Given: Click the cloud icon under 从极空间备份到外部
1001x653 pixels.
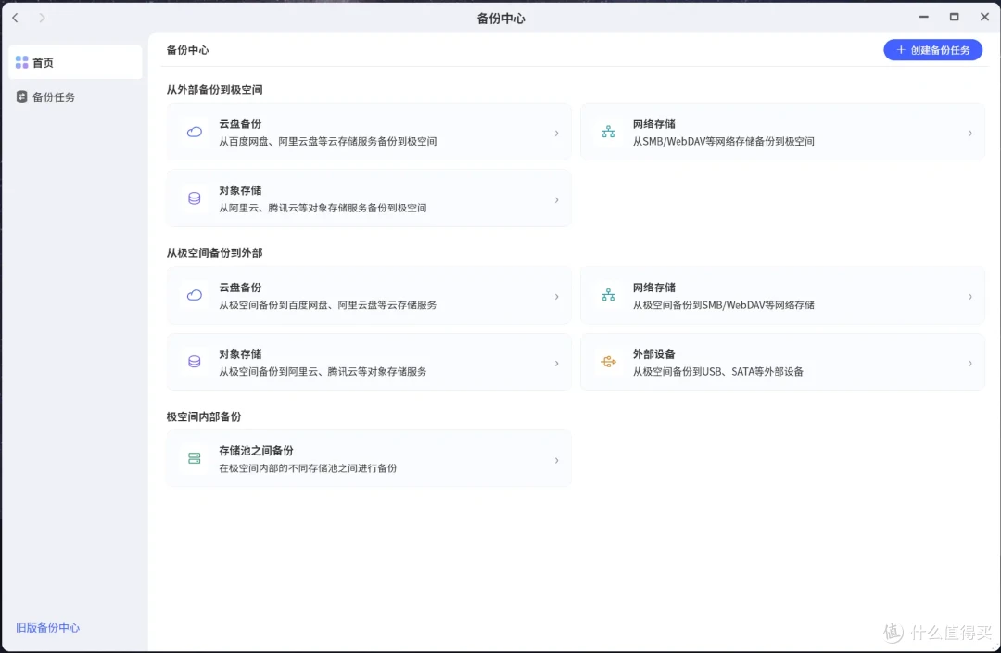Looking at the screenshot, I should point(194,296).
